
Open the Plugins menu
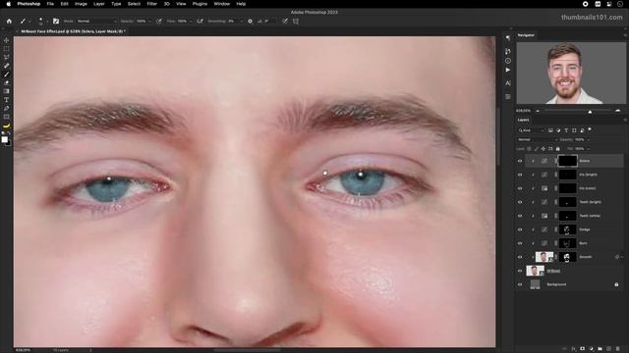click(200, 4)
